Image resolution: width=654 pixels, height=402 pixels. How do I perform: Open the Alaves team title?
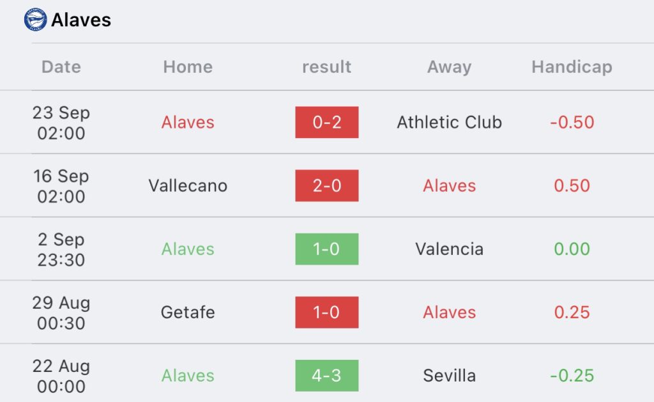[81, 20]
